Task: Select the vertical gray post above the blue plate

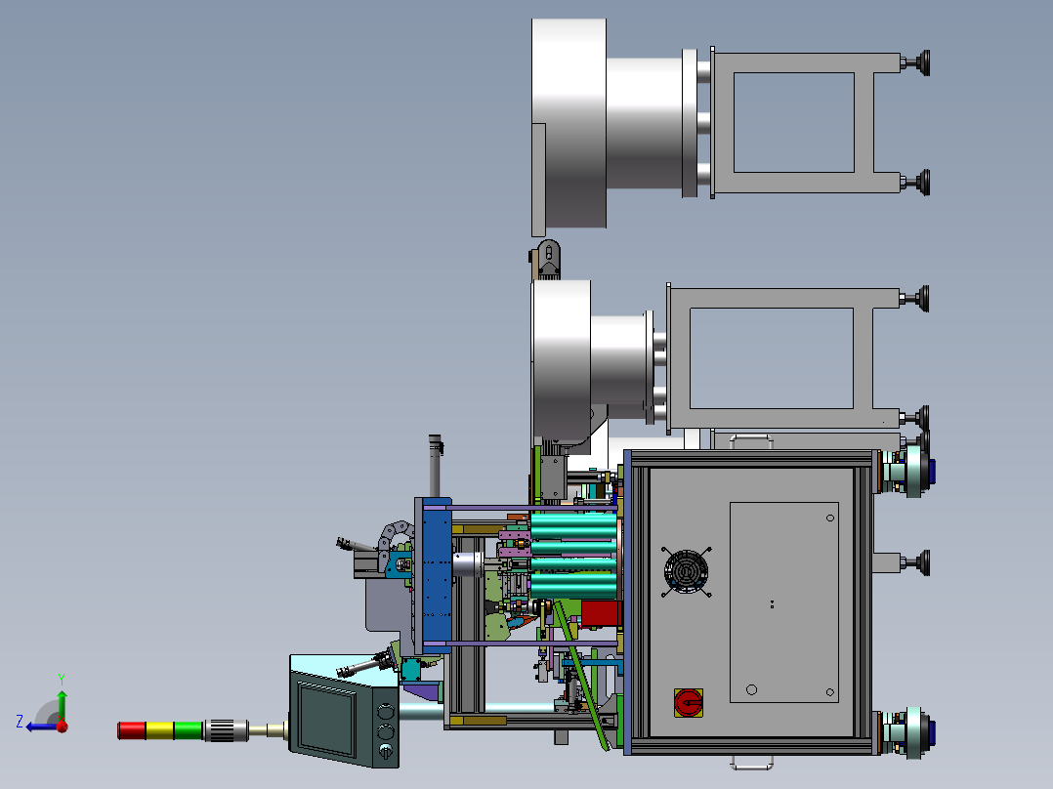Action: pyautogui.click(x=436, y=466)
